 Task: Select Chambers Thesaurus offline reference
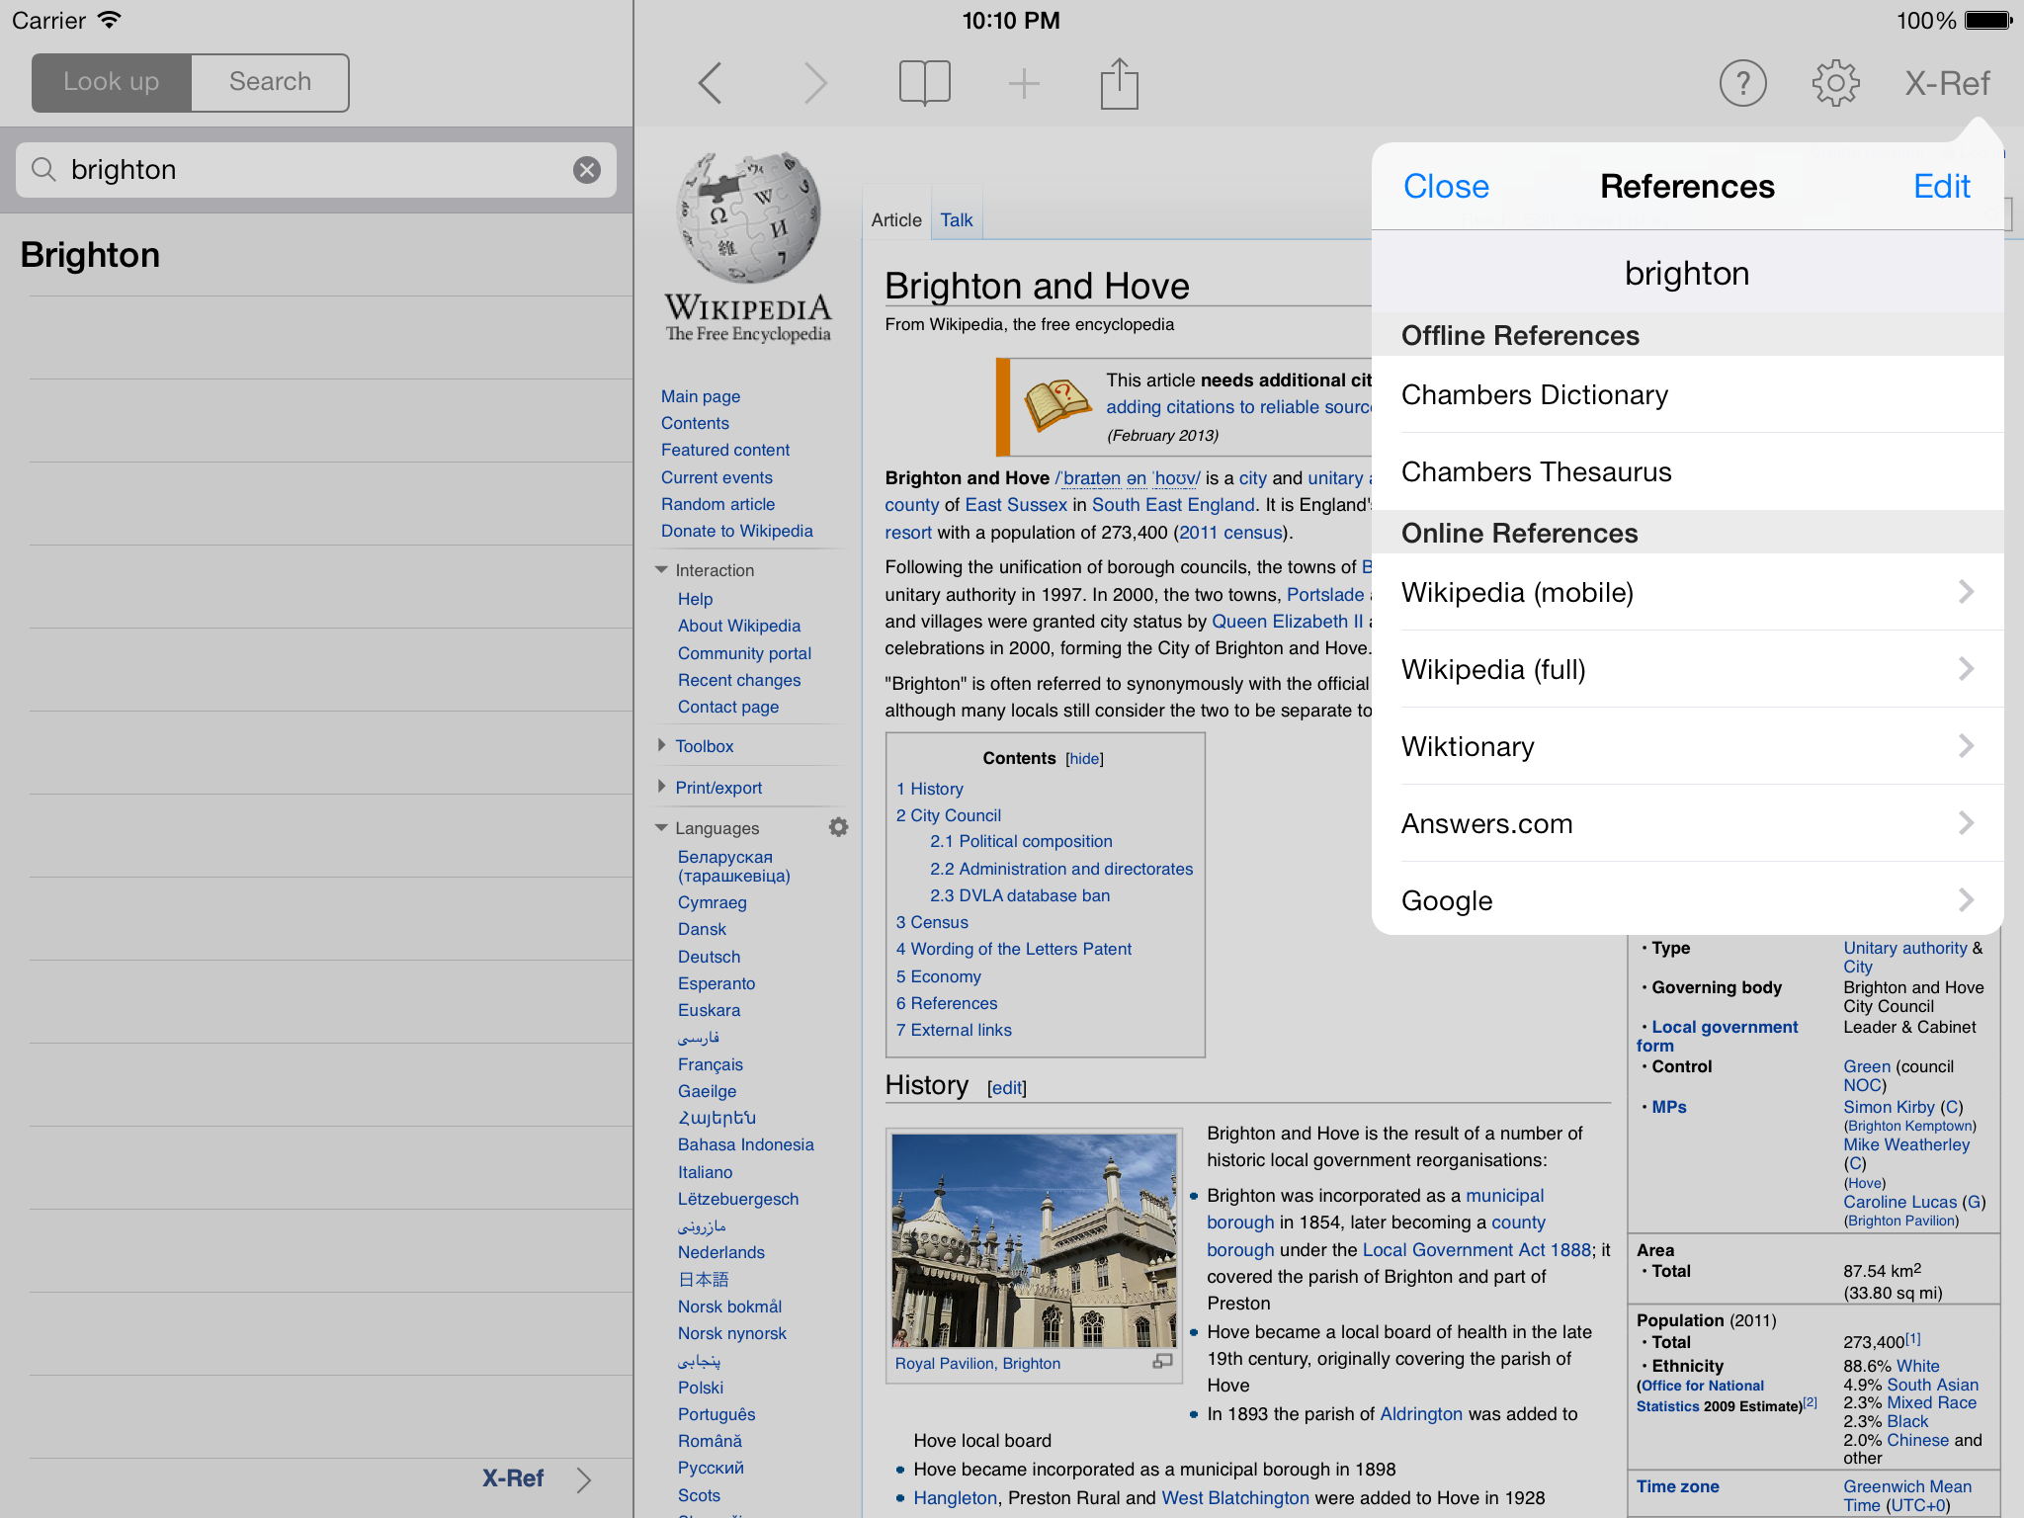pos(1686,472)
